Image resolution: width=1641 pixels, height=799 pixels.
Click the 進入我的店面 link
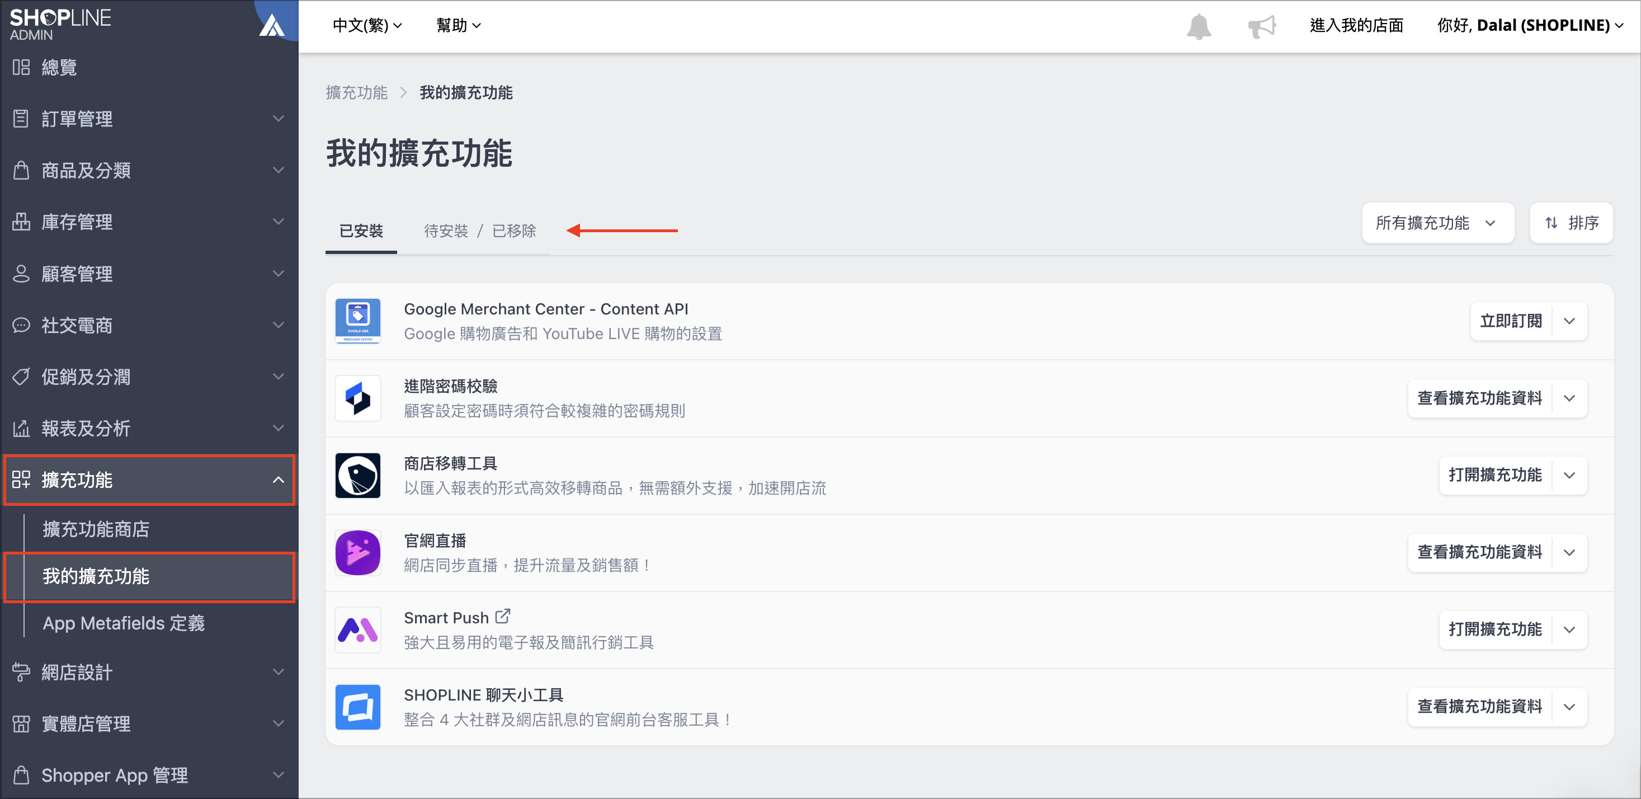(1356, 26)
